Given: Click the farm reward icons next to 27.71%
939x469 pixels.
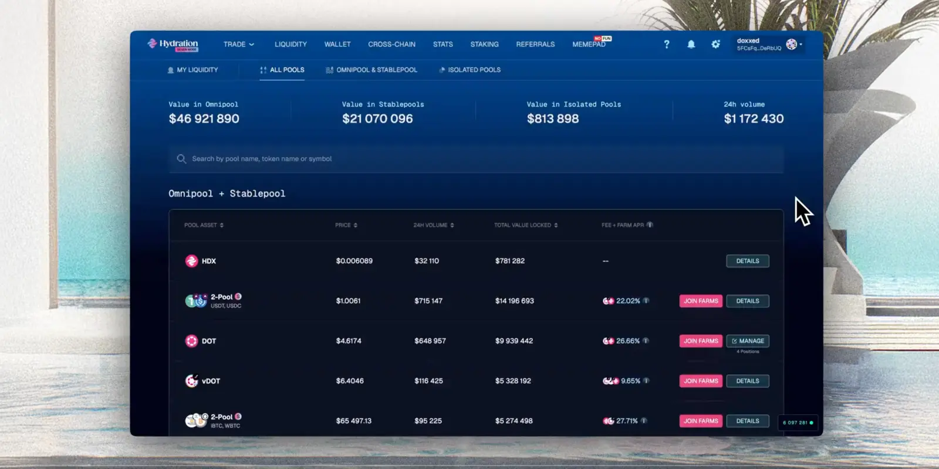Looking at the screenshot, I should [608, 420].
